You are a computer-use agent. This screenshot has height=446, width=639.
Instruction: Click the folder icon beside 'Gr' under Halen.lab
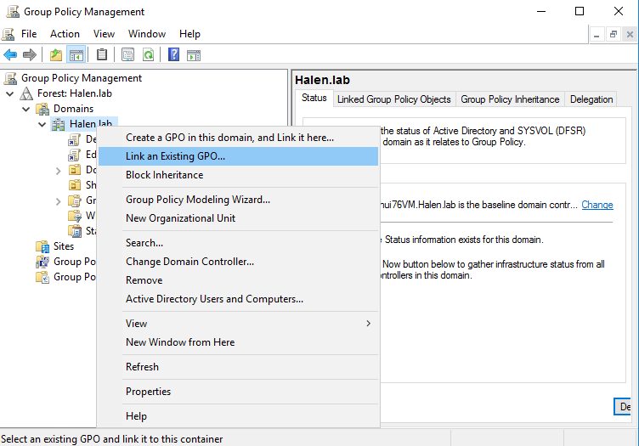(x=75, y=200)
